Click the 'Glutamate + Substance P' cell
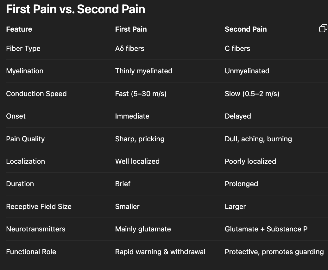328x270 pixels. click(x=266, y=229)
